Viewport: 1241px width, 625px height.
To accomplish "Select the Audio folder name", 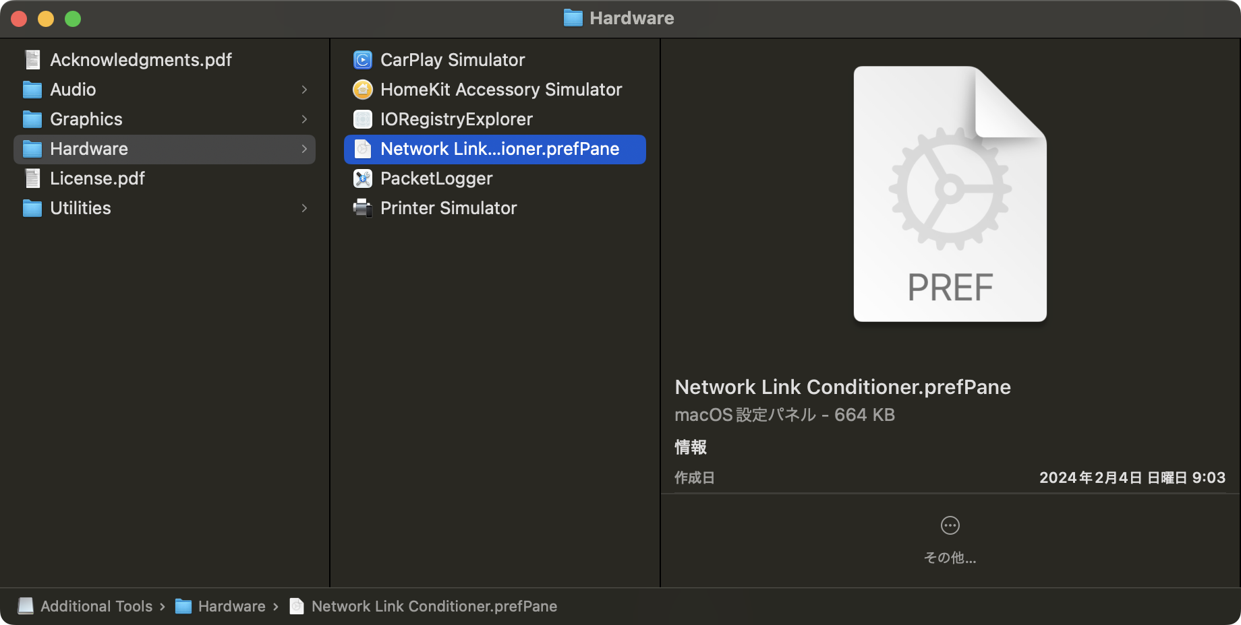I will point(73,90).
